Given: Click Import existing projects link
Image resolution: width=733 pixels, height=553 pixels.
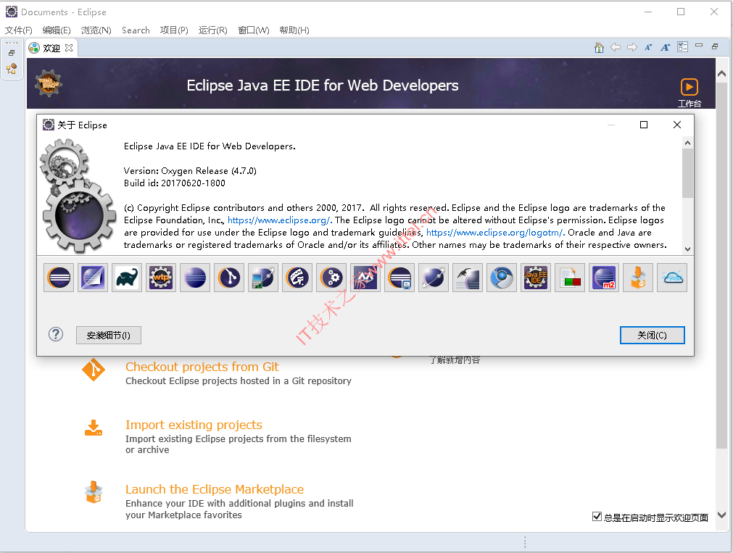Looking at the screenshot, I should pos(194,425).
